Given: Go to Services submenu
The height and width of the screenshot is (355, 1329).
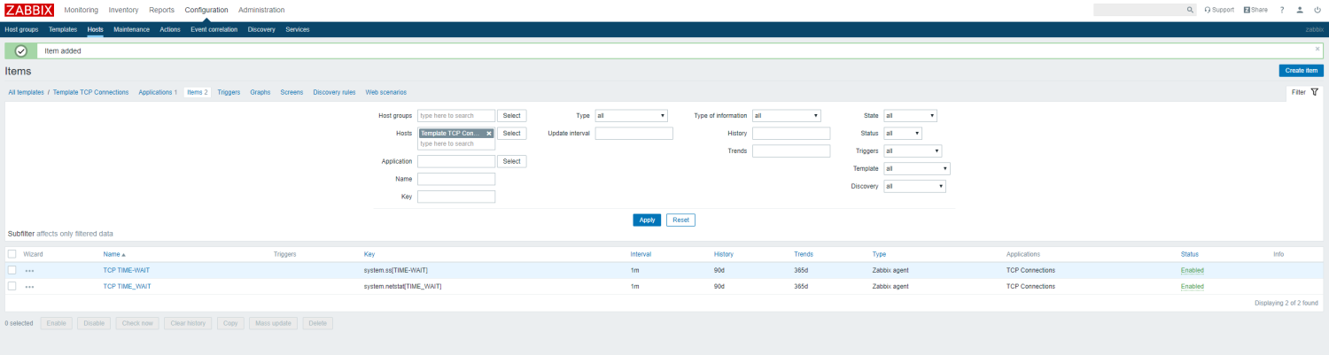Looking at the screenshot, I should 298,29.
